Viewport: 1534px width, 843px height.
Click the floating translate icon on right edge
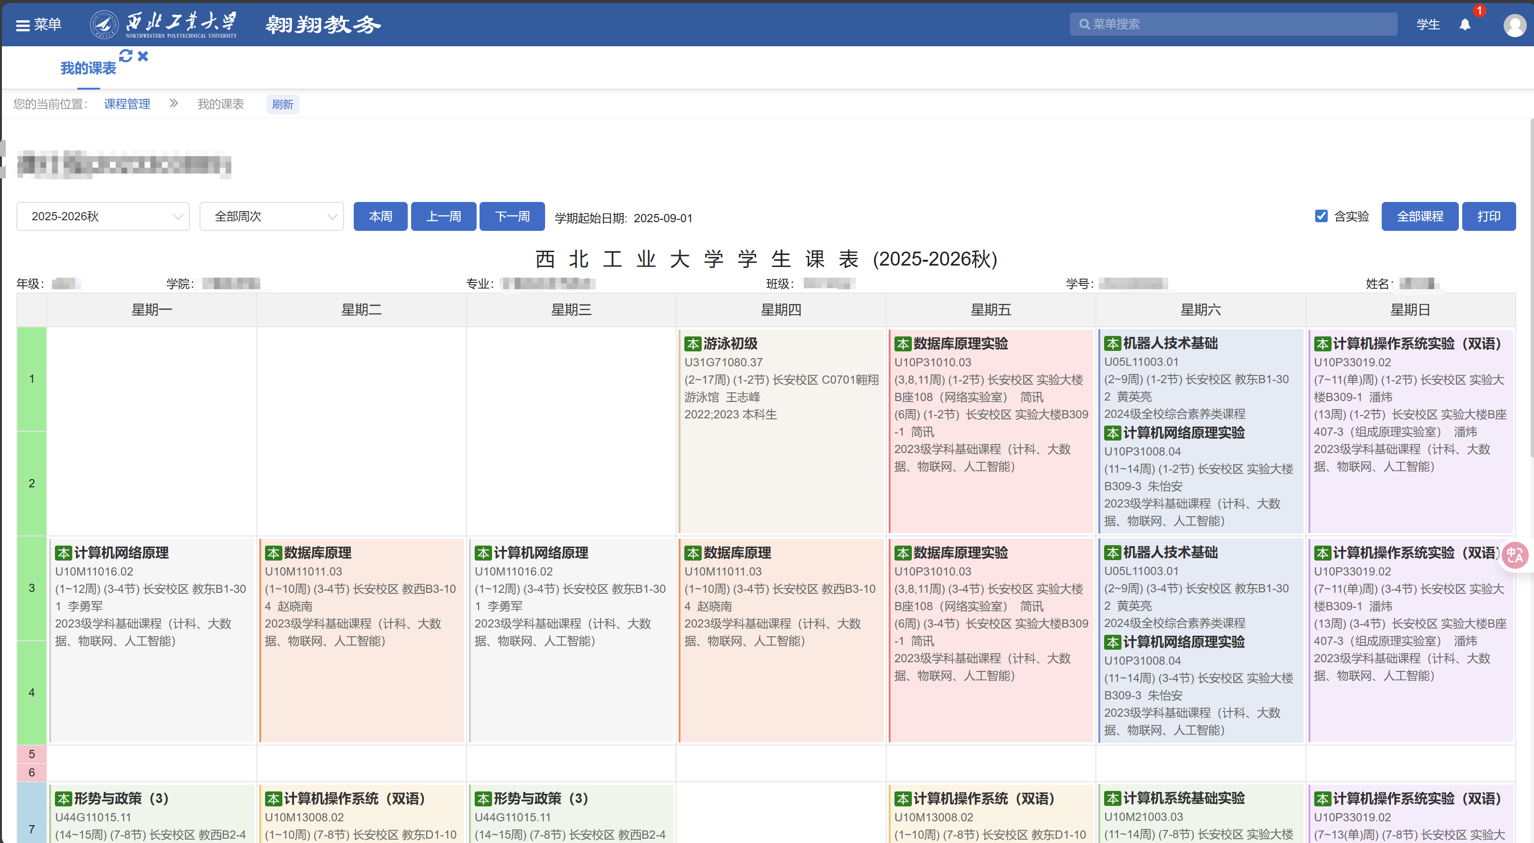[1515, 555]
